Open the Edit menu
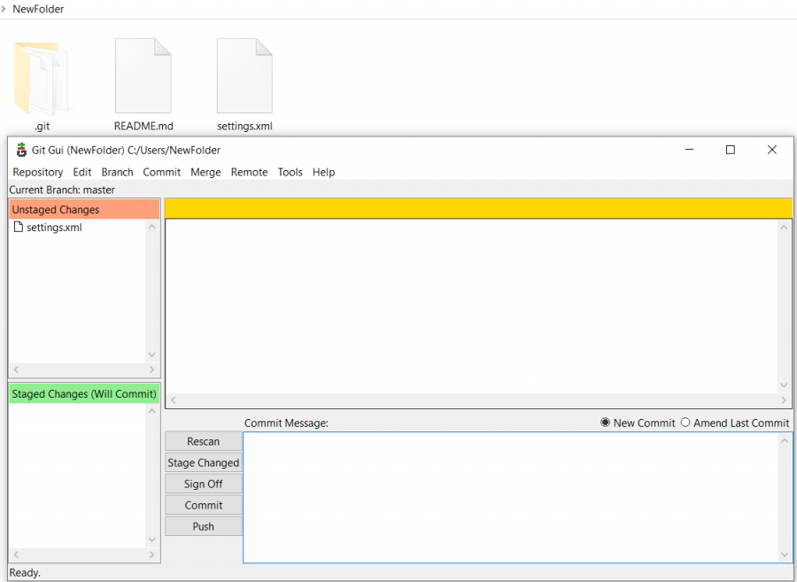 pos(82,172)
